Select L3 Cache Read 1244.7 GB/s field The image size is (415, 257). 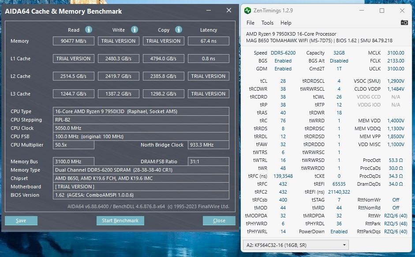[x=74, y=94]
